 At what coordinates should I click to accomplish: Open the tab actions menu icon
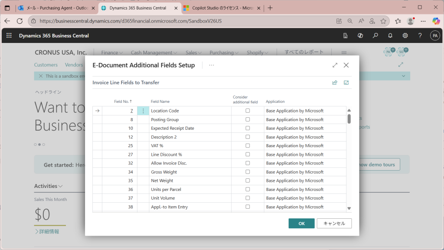click(7, 8)
